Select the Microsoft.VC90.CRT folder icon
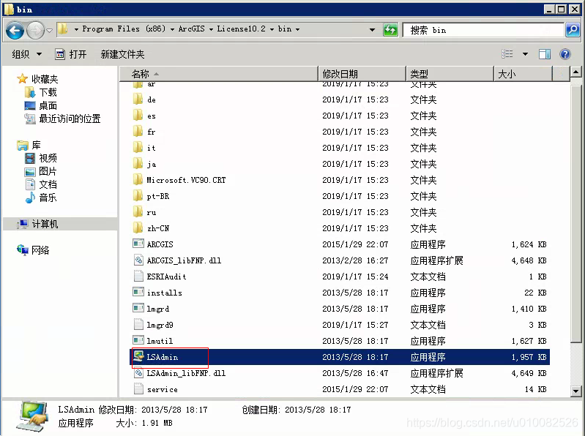Screen dimensions: 585x436 point(138,180)
